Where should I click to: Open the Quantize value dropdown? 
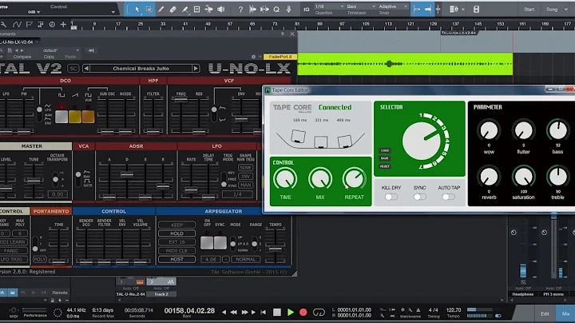pyautogui.click(x=329, y=6)
